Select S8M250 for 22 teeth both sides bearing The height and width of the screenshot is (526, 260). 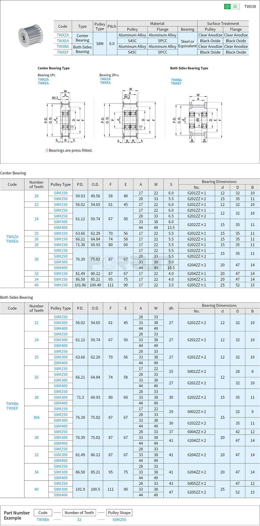60,317
